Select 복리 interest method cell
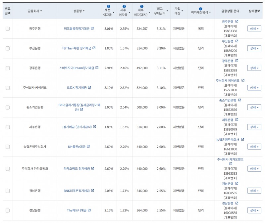The image size is (265, 223). pyautogui.click(x=201, y=29)
